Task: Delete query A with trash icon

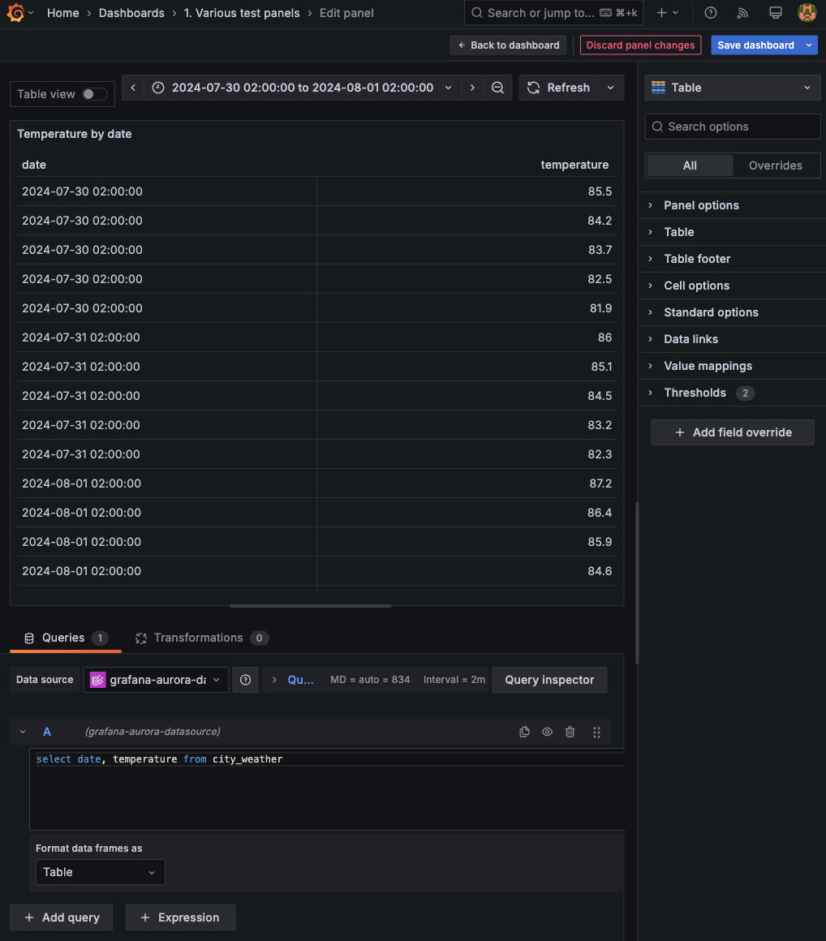Action: [570, 732]
